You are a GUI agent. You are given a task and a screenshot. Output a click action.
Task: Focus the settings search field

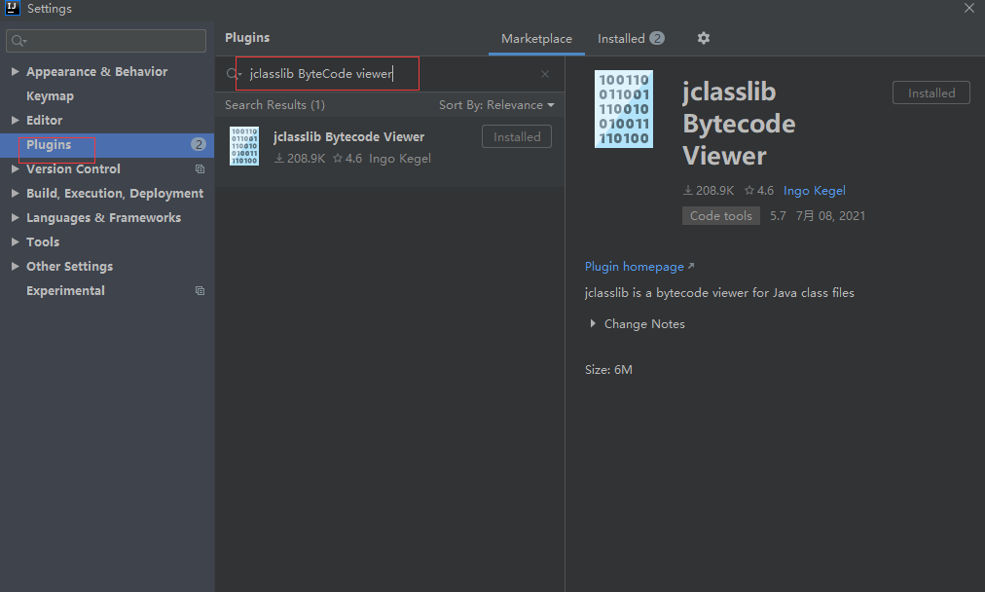[x=105, y=41]
